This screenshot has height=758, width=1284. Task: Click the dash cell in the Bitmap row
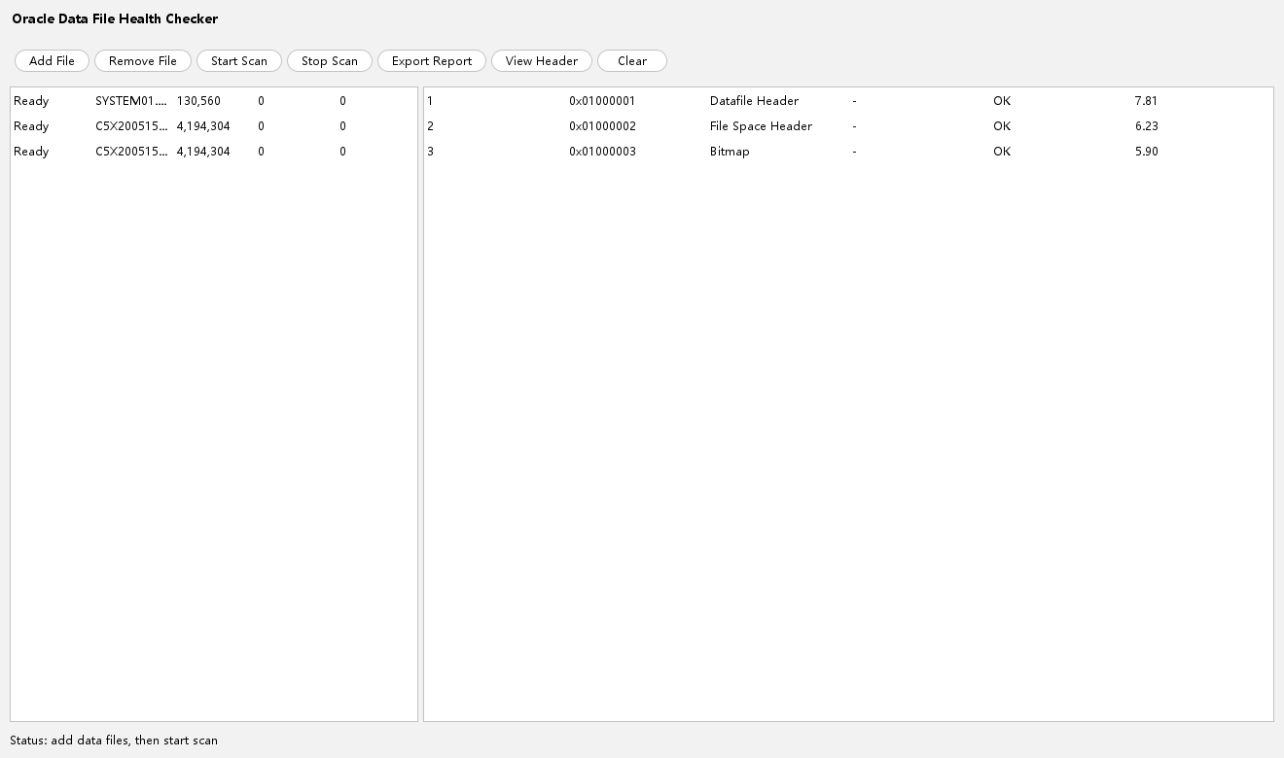coord(854,152)
